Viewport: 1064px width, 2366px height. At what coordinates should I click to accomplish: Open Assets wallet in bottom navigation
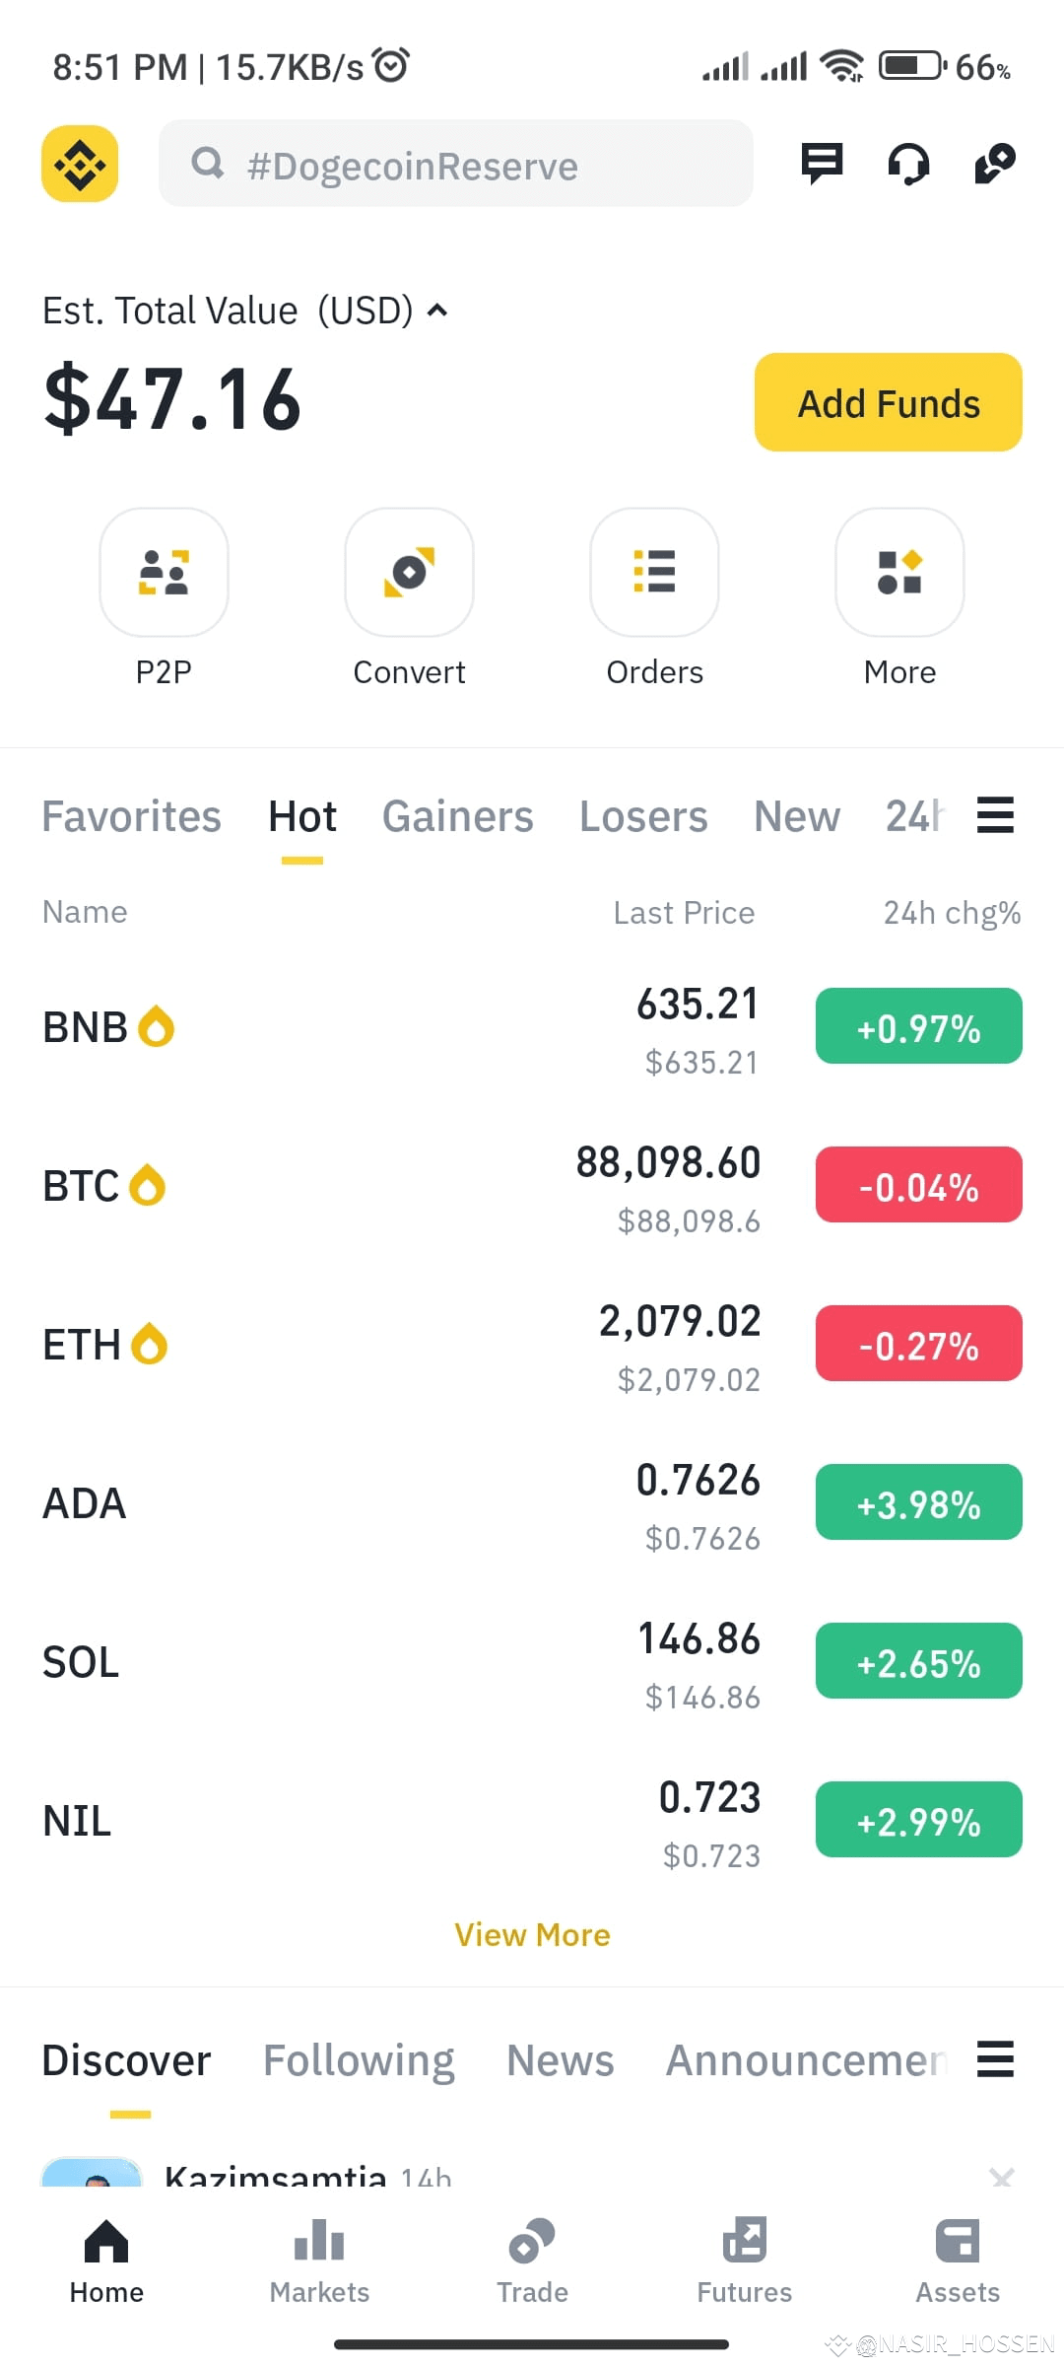958,2262
